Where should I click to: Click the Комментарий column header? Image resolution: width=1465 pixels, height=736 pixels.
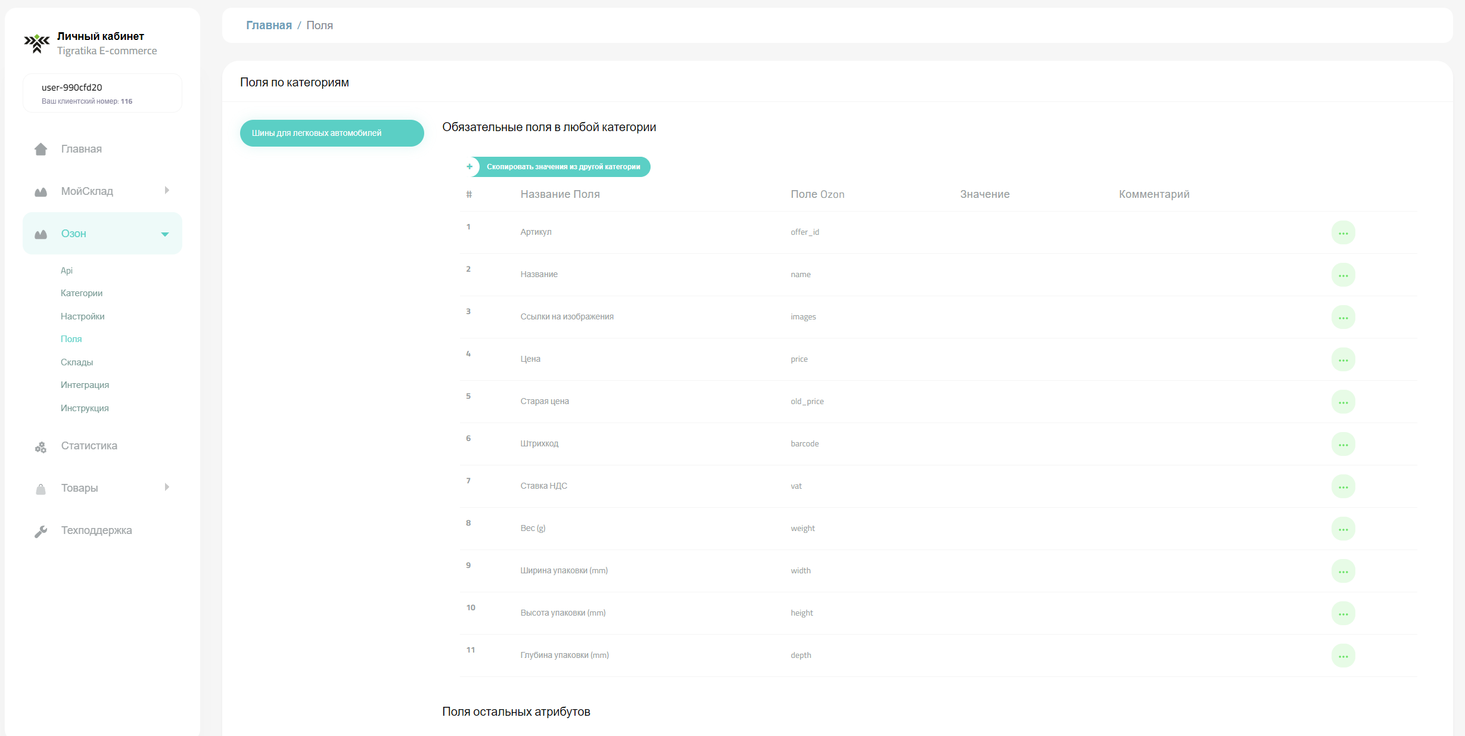click(1154, 194)
